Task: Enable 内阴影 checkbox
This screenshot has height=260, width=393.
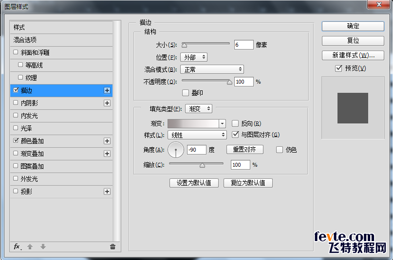Action: (x=16, y=103)
